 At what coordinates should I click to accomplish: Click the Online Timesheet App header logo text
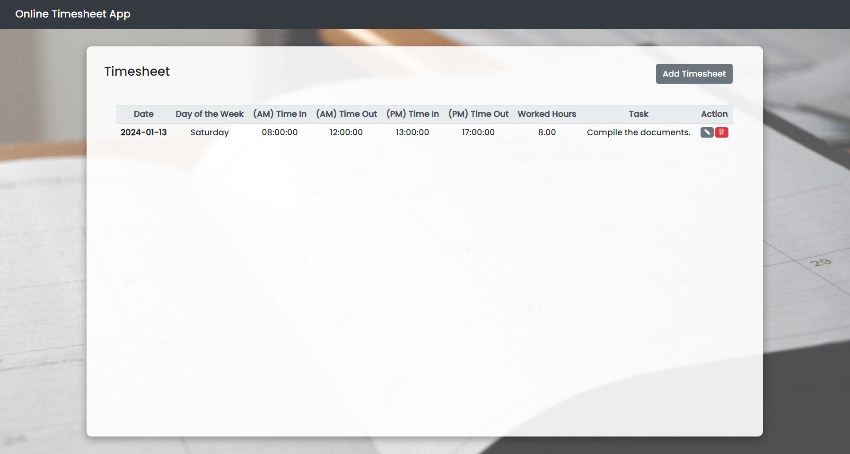pyautogui.click(x=72, y=14)
